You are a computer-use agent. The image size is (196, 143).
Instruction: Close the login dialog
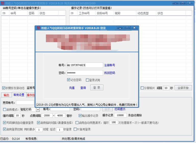[x=134, y=28]
